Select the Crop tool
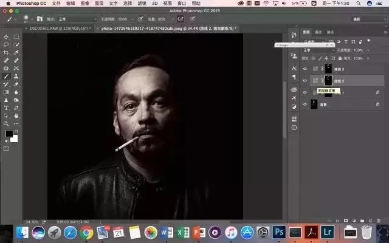Image resolution: width=389 pixels, height=243 pixels. pyautogui.click(x=7, y=53)
